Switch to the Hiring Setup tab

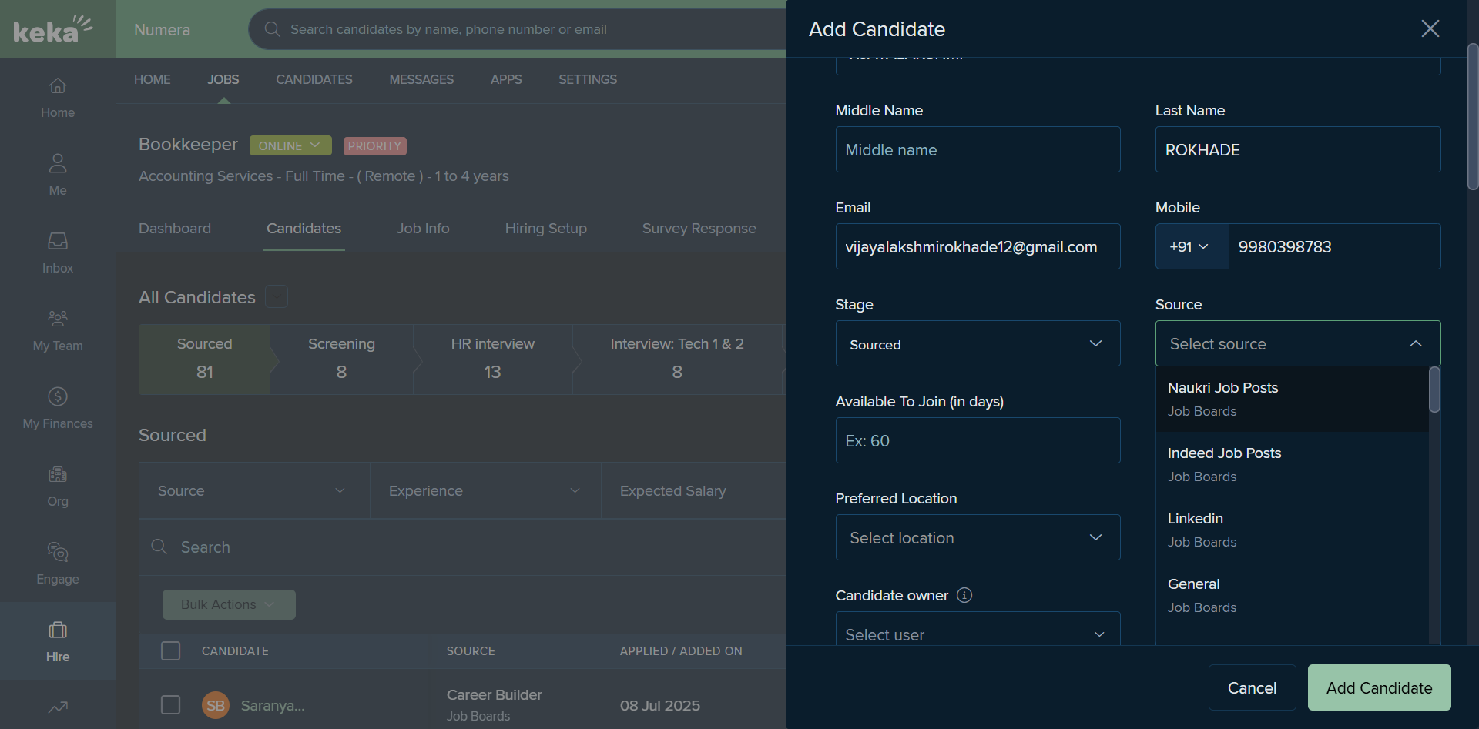545,229
